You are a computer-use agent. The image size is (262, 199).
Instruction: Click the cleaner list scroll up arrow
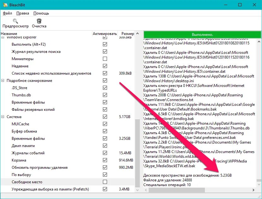(x=137, y=33)
